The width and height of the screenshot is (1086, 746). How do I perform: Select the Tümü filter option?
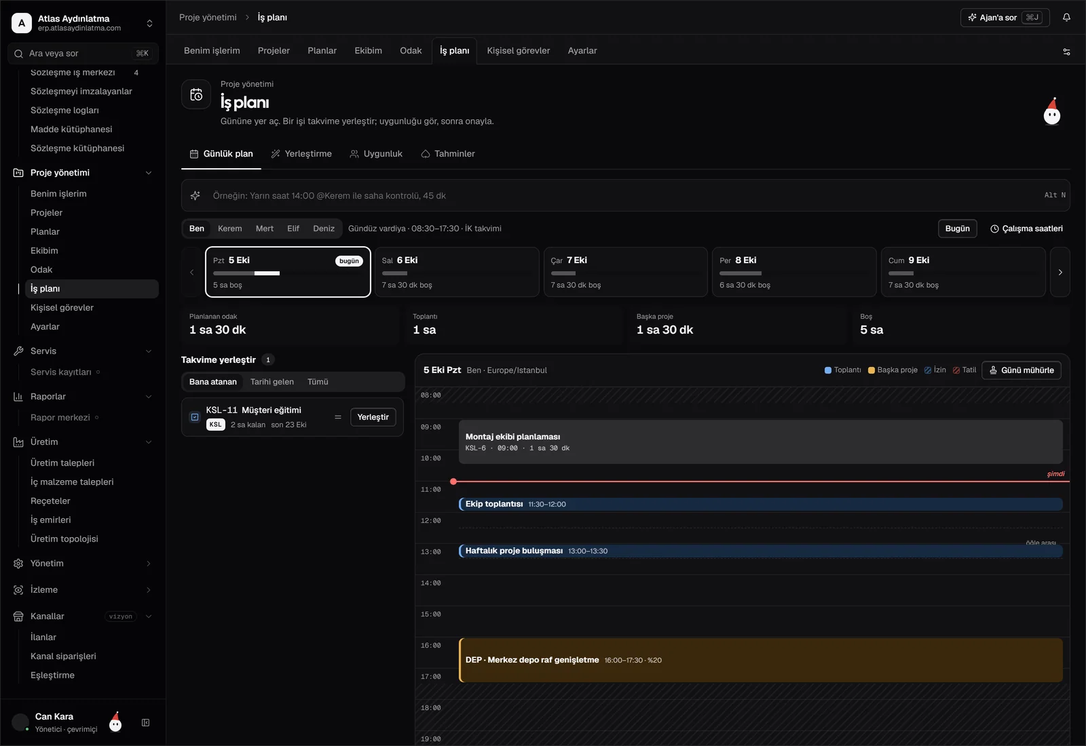click(318, 382)
